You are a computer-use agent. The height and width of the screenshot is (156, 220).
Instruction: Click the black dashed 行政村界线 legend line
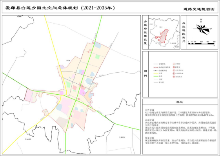click(x=156, y=70)
